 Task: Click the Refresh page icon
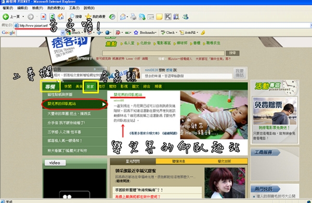[52, 17]
